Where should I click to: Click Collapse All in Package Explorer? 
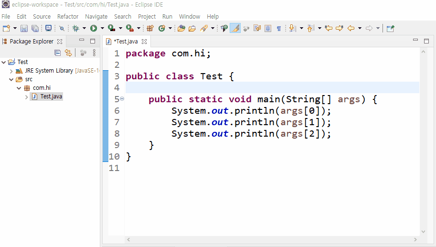pyautogui.click(x=58, y=53)
